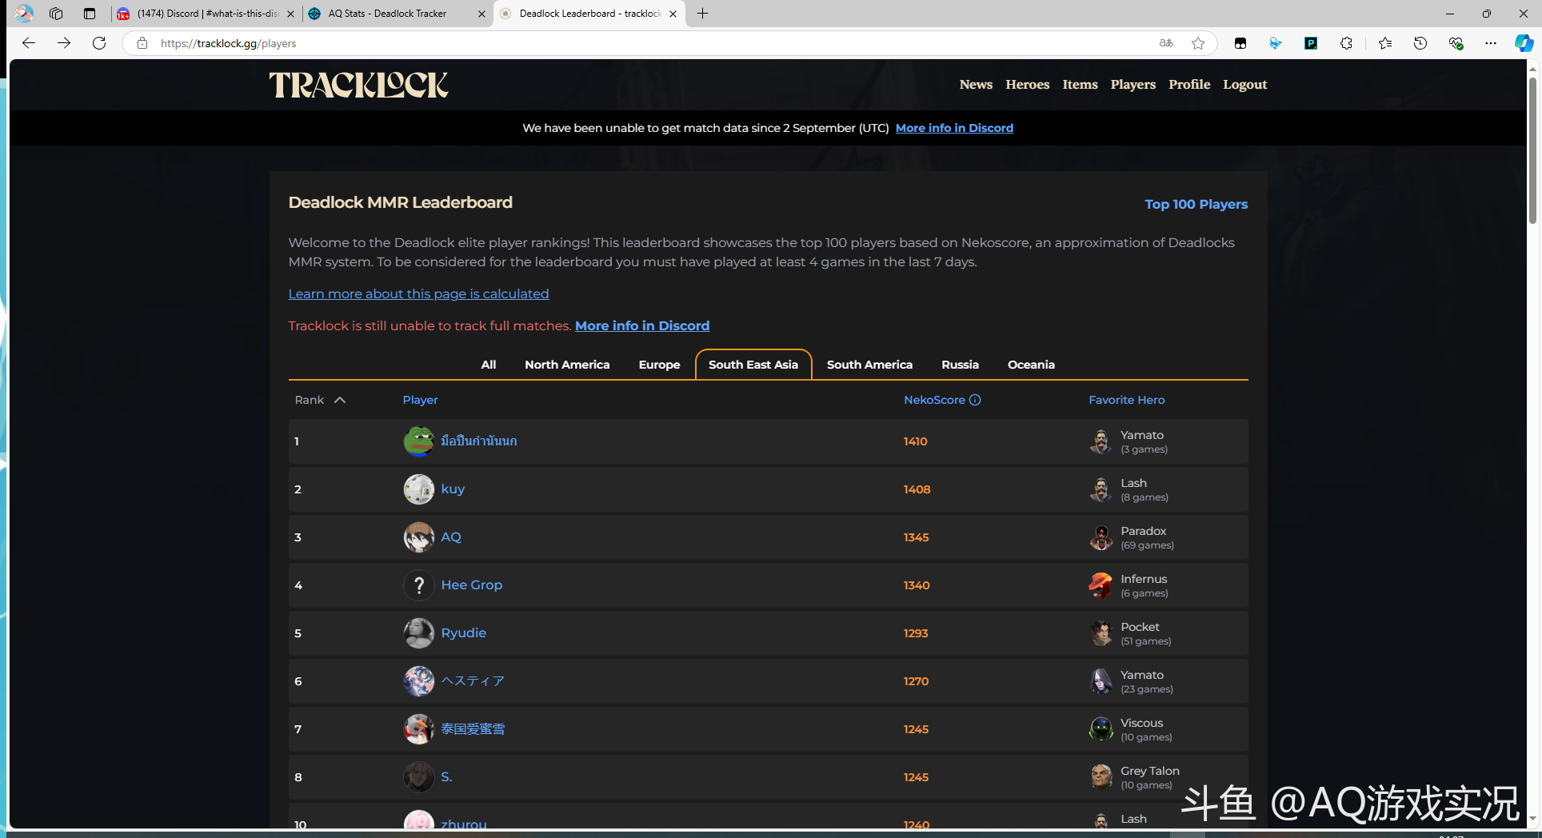Click the address bar URL field
This screenshot has width=1542, height=838.
click(640, 43)
